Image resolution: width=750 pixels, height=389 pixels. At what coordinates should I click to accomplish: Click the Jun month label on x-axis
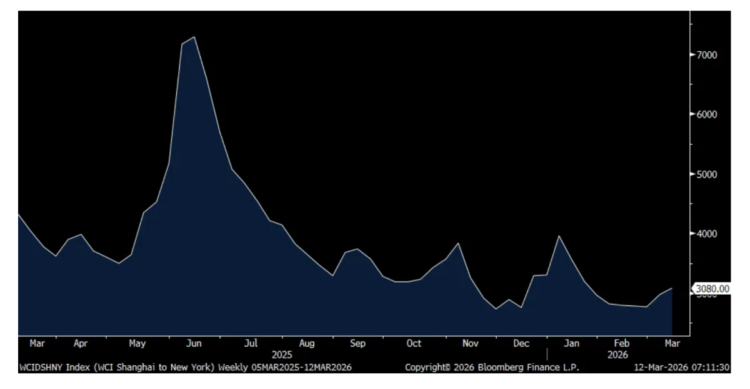[194, 343]
